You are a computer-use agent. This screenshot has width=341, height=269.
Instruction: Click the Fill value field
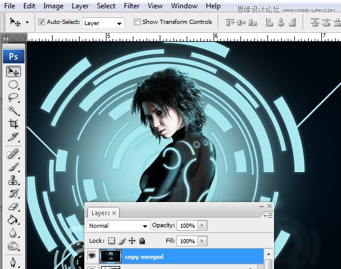[187, 241]
